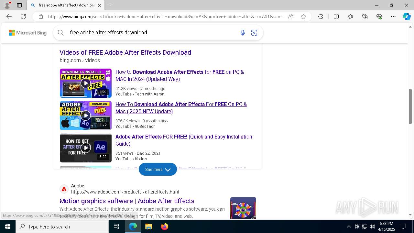The height and width of the screenshot is (233, 414).
Task: Click the Bing search magnifier icon
Action: pos(60,32)
